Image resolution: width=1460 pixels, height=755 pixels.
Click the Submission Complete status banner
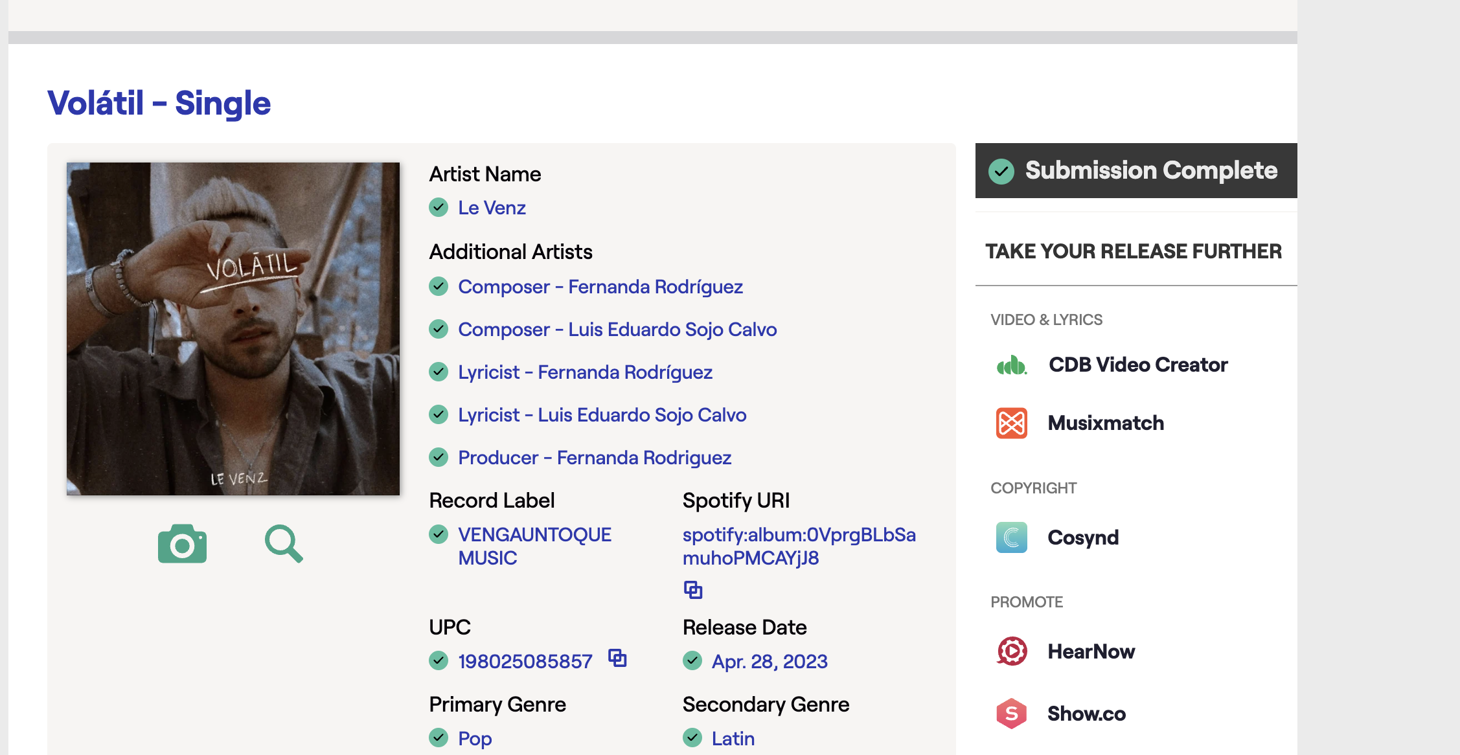[1136, 171]
